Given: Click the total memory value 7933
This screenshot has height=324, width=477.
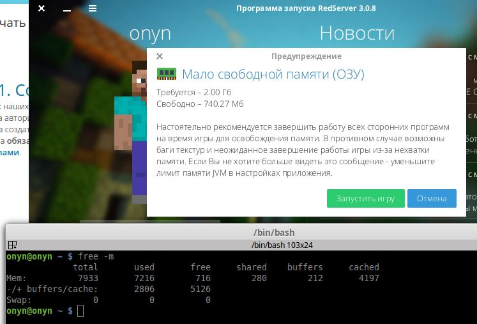Looking at the screenshot, I should [x=88, y=278].
